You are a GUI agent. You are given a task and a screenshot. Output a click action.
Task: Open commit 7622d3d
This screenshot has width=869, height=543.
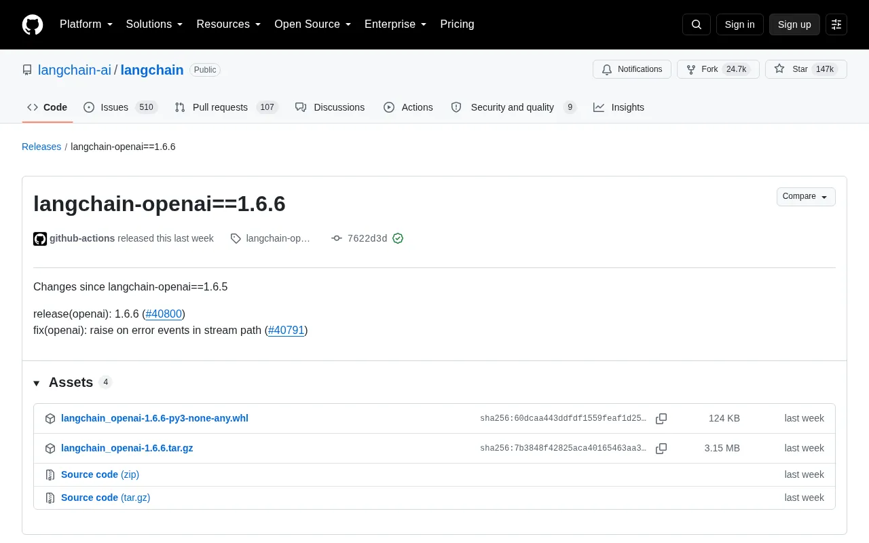pyautogui.click(x=367, y=238)
